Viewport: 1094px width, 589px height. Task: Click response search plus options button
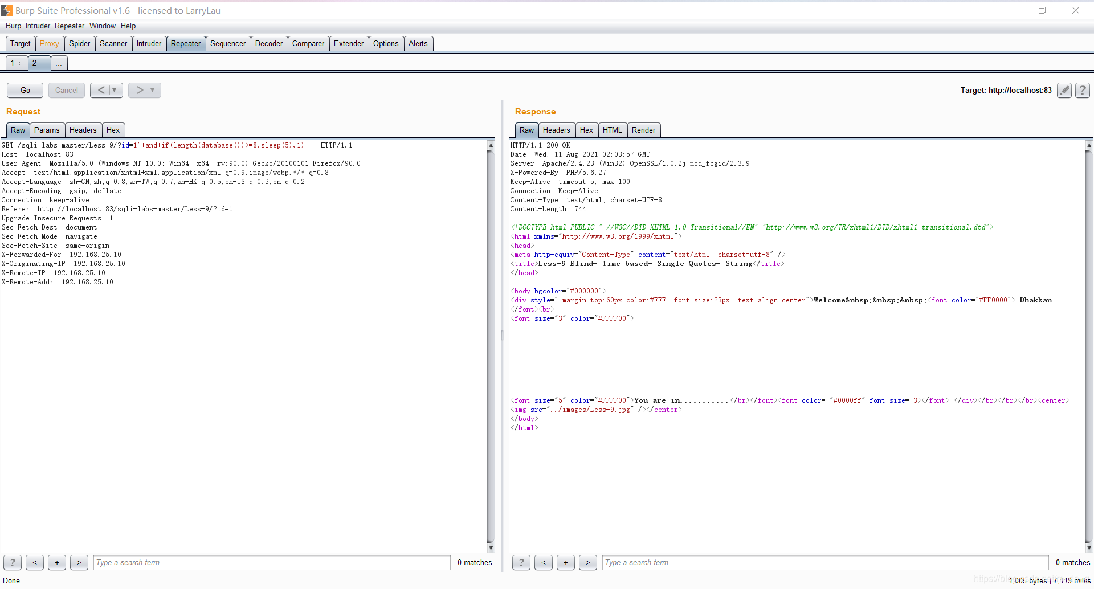click(566, 562)
